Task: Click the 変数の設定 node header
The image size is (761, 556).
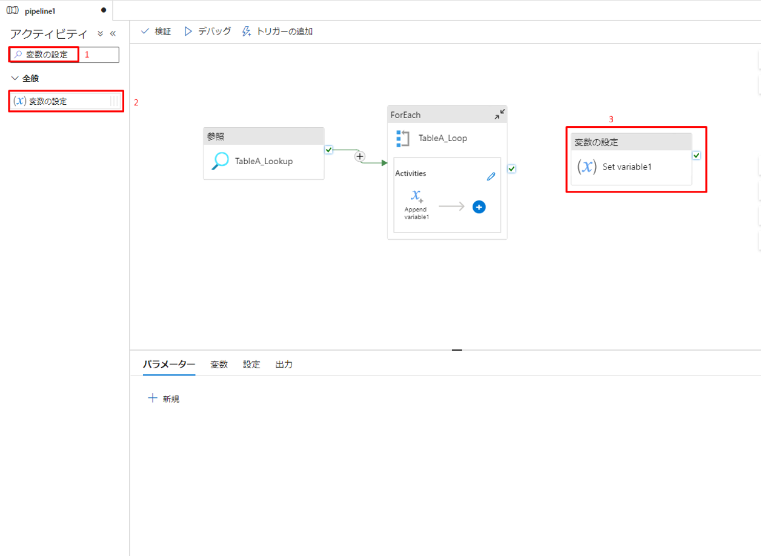Action: (631, 142)
